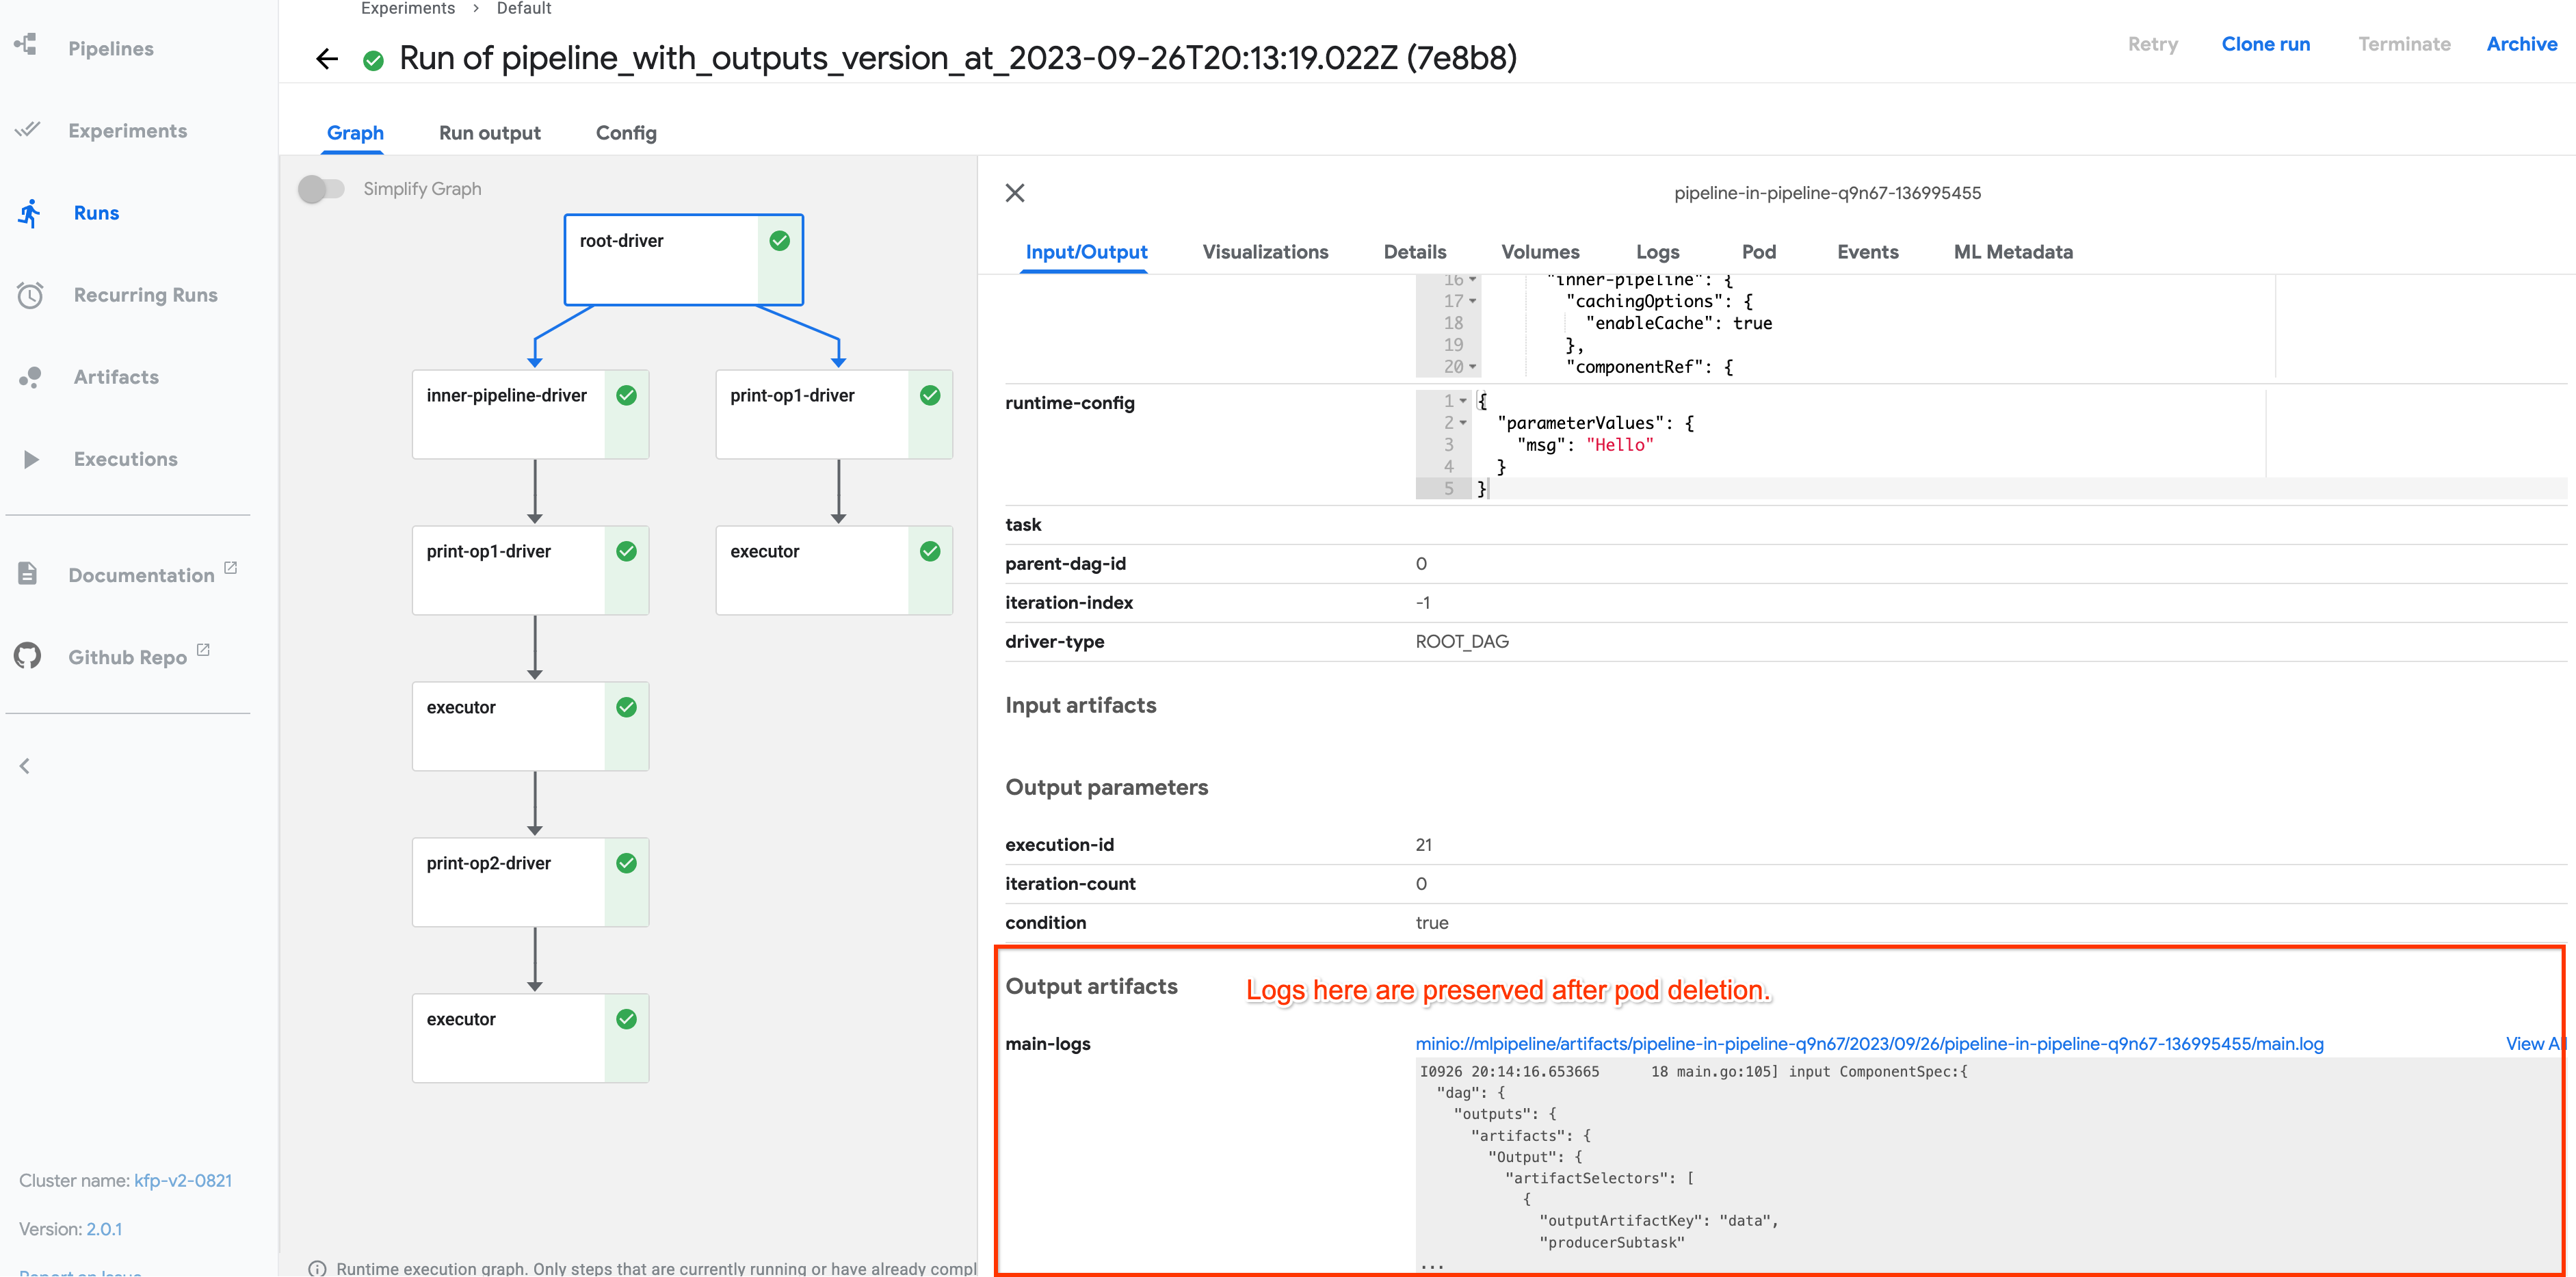Open the main.log minio artifact link
Screen dimensions: 2576x1277
(1869, 1043)
